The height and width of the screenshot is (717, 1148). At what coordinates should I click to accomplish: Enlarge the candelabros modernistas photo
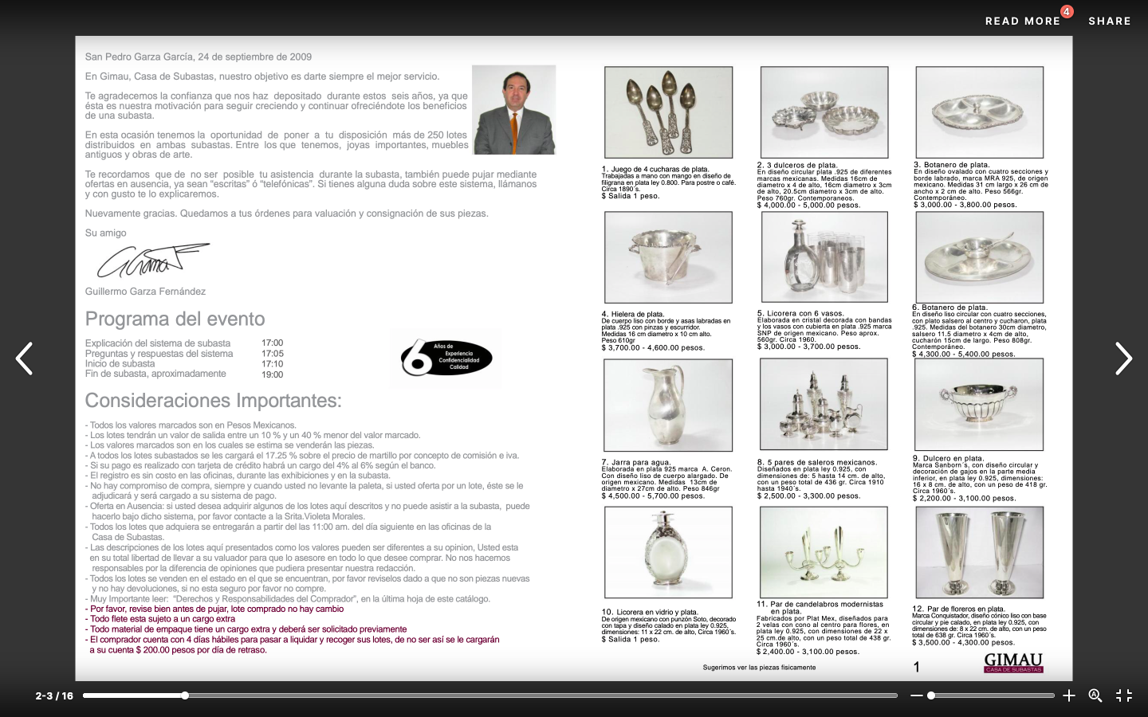pos(824,553)
